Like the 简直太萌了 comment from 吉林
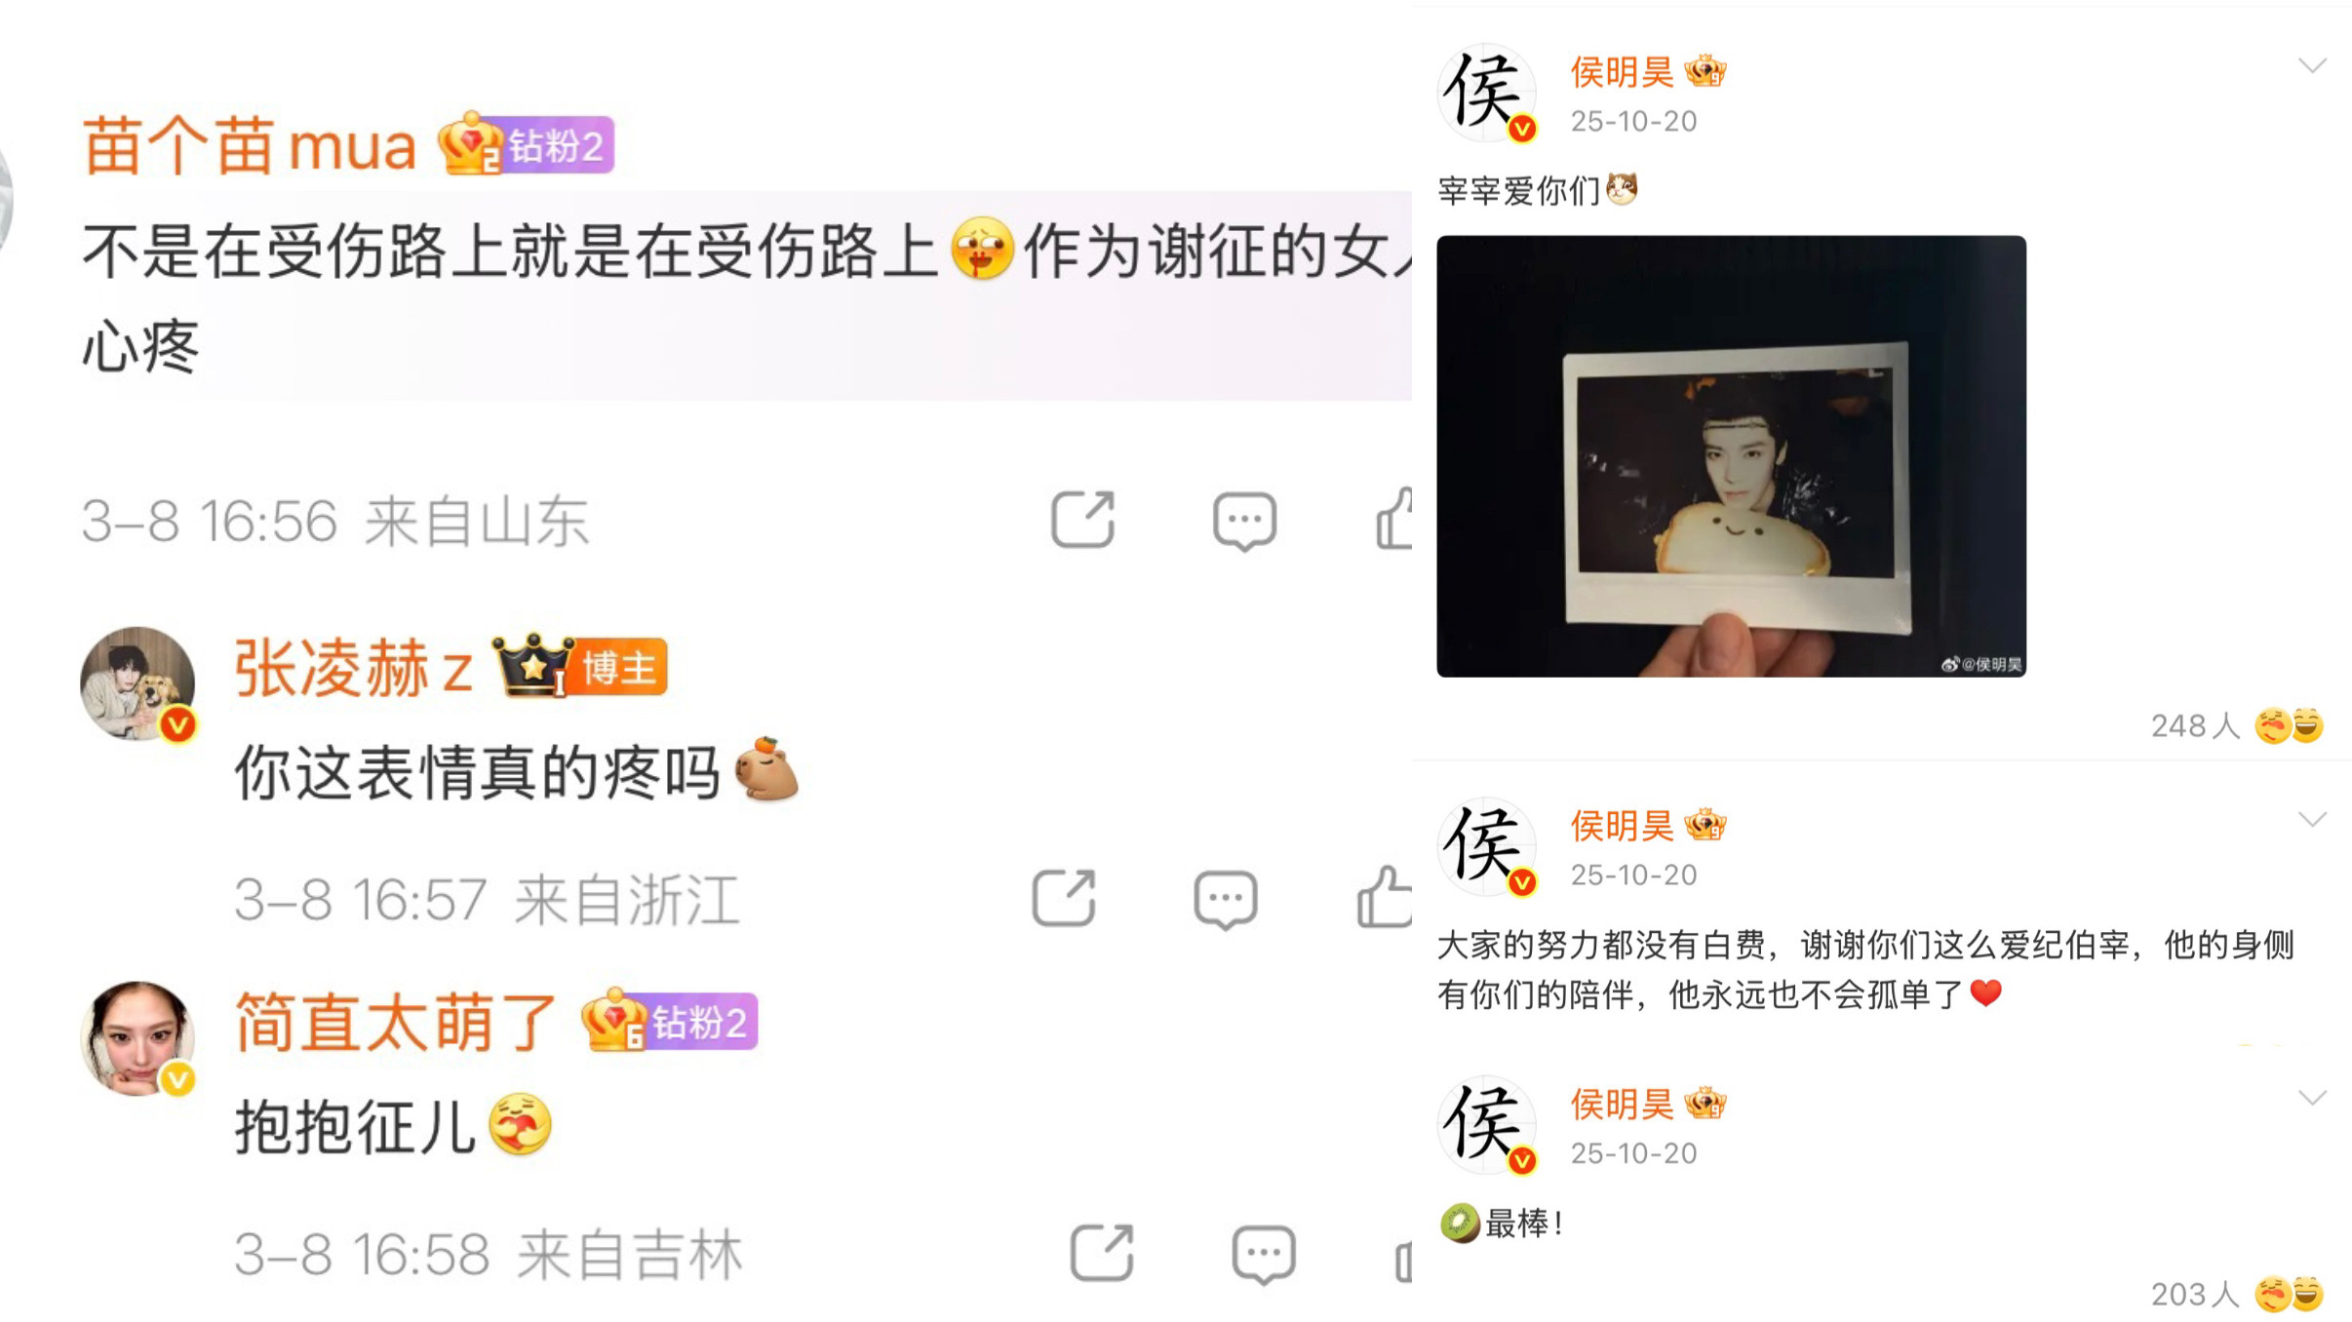Viewport: 2352px width, 1322px height. tap(1403, 1261)
